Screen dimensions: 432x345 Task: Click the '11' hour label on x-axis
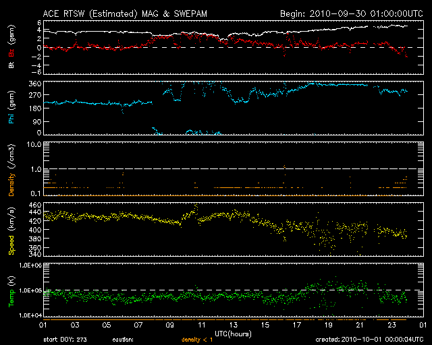[202, 325]
